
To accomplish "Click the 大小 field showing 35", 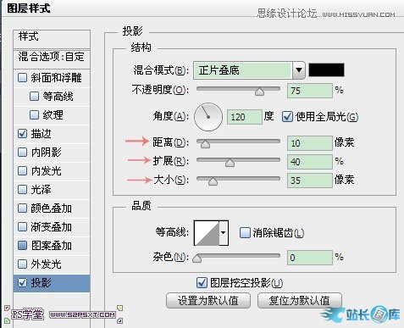I will [310, 181].
